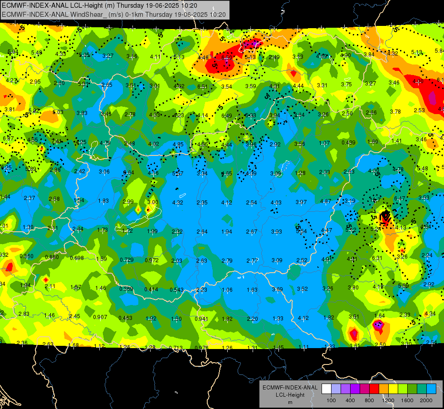
Task: Click the wind shear value 1.99
Action: point(152,231)
